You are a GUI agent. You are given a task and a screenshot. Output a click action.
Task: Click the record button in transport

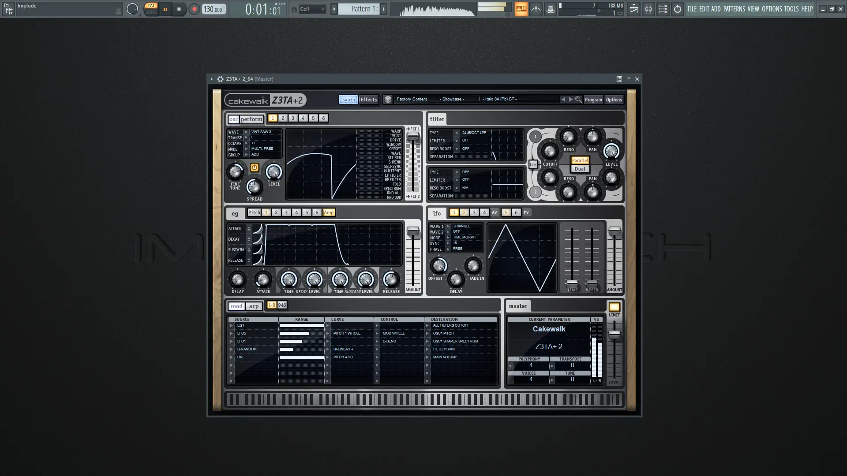(x=194, y=9)
